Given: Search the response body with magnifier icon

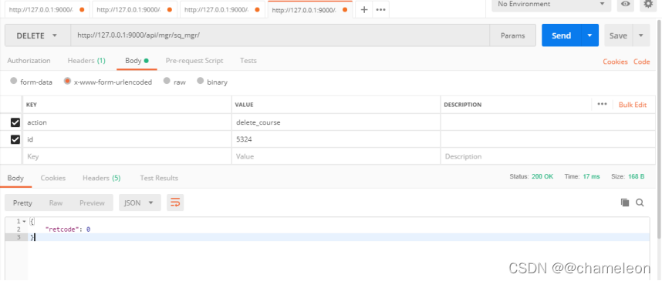Looking at the screenshot, I should pos(640,202).
